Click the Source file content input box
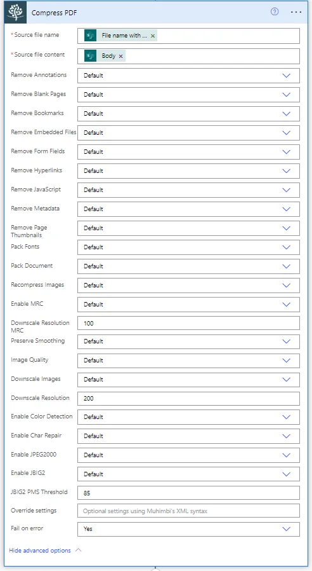 pos(188,56)
